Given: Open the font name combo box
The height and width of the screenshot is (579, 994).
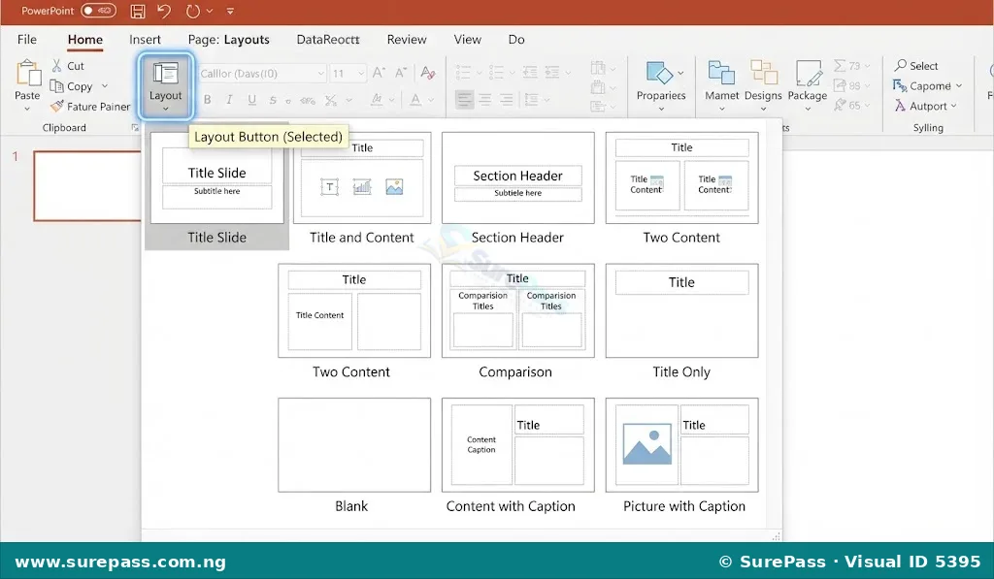Looking at the screenshot, I should click(x=262, y=74).
